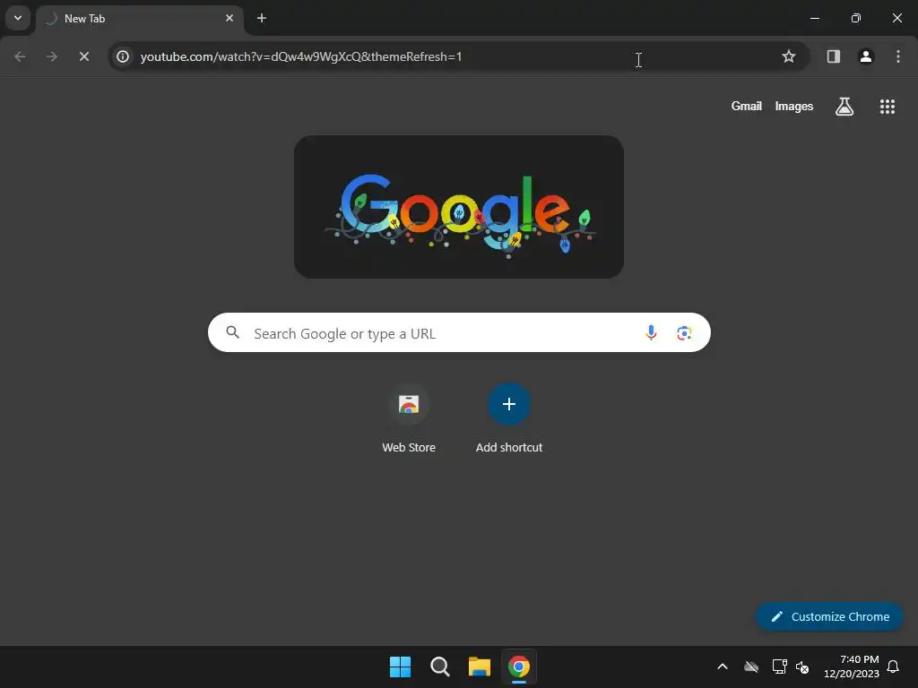Click the OneDrive cloud tray icon
The height and width of the screenshot is (688, 918).
click(751, 666)
